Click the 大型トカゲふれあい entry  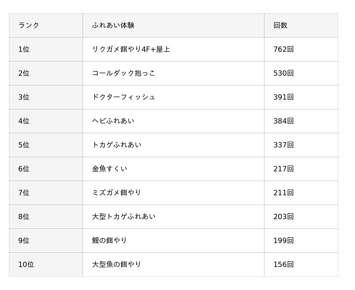pos(124,217)
